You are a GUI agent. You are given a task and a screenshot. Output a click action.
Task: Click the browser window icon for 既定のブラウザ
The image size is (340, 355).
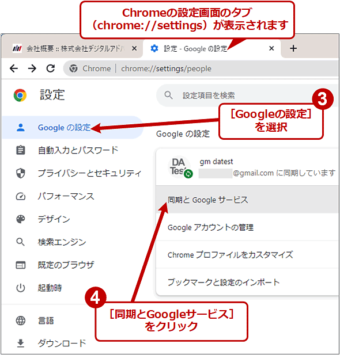click(21, 265)
